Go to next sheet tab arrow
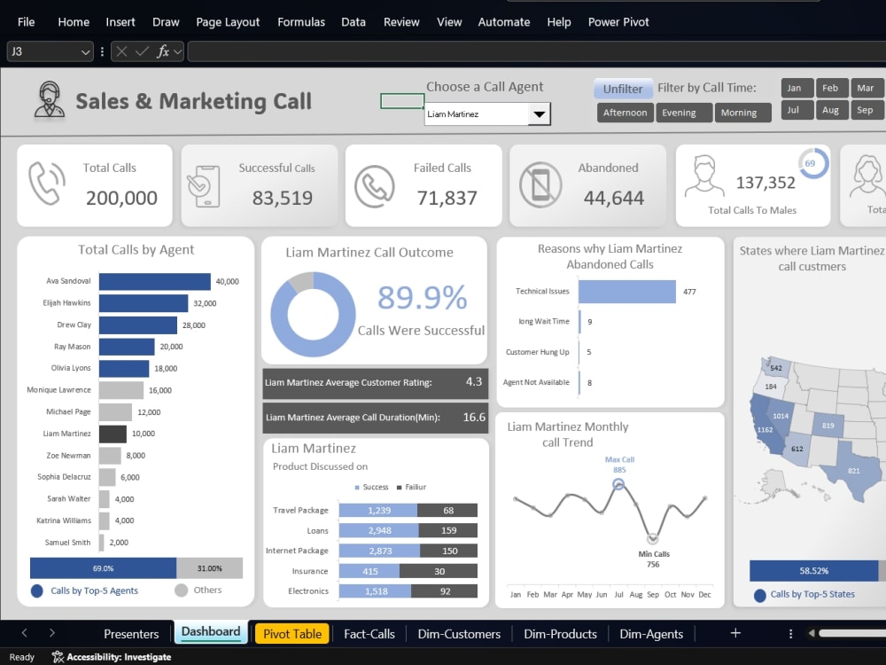 52,633
